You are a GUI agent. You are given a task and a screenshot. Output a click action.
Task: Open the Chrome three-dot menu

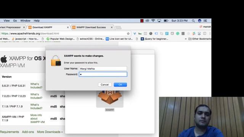pyautogui.click(x=210, y=33)
